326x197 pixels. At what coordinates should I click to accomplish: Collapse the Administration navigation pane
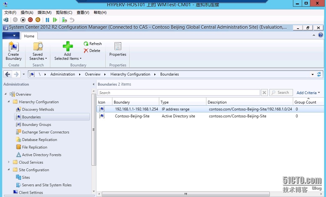(x=93, y=84)
